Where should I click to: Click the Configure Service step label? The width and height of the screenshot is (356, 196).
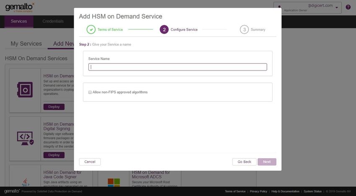click(184, 30)
